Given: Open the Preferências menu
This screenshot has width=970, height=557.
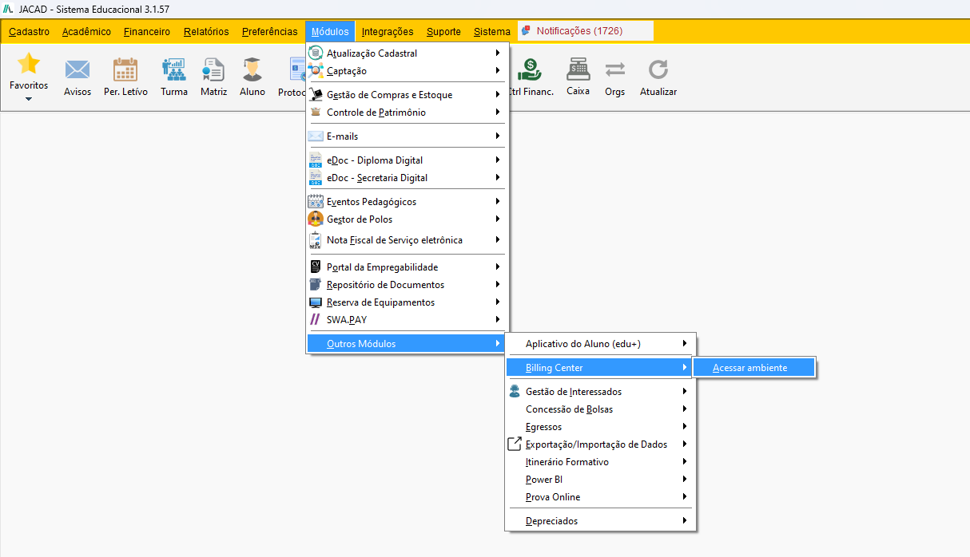Looking at the screenshot, I should click(269, 32).
